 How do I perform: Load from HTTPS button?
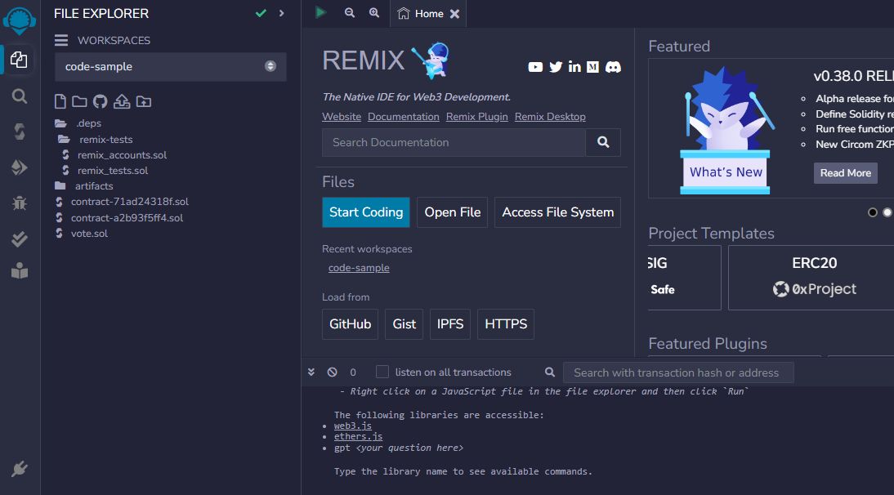pyautogui.click(x=506, y=324)
